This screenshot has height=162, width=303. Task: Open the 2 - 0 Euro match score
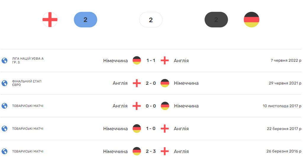[151, 83]
